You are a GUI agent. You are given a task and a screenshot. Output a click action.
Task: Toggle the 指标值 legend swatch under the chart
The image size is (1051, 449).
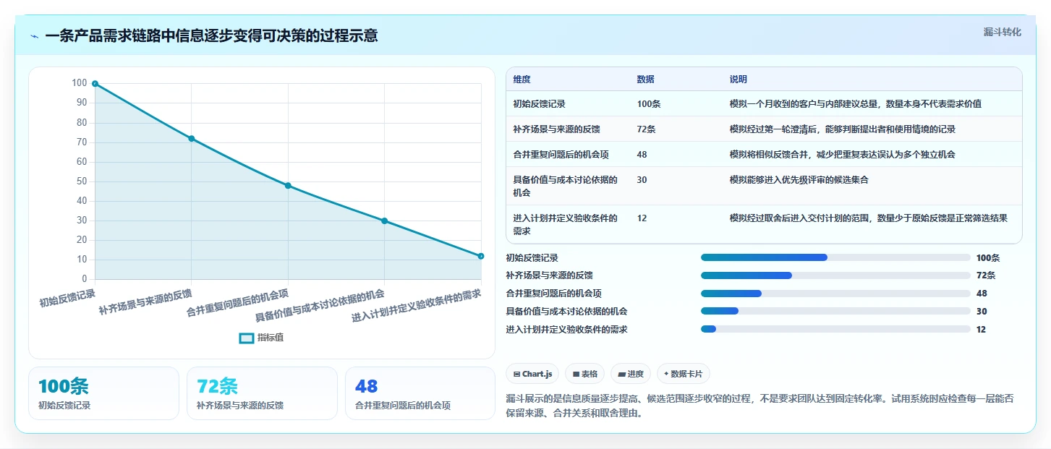pyautogui.click(x=247, y=338)
